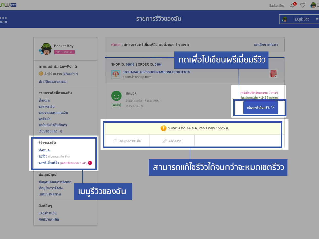Open ศูนย์ช่วยเหลือ help center link

49,219
